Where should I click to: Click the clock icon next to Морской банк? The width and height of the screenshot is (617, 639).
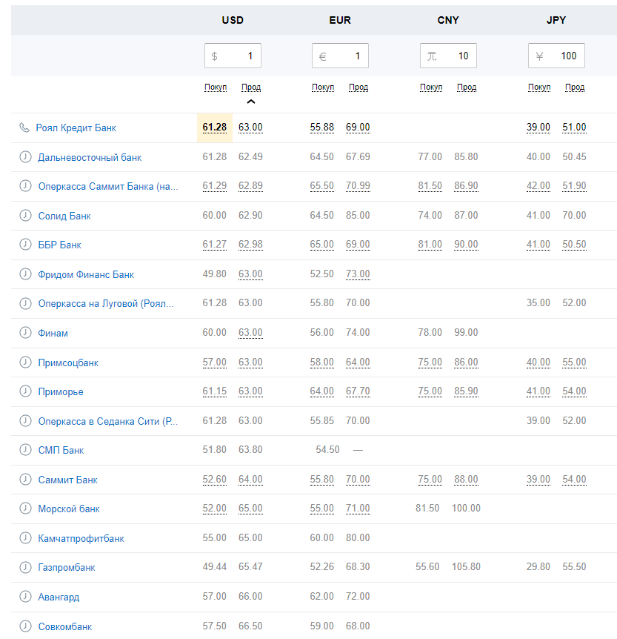(25, 509)
